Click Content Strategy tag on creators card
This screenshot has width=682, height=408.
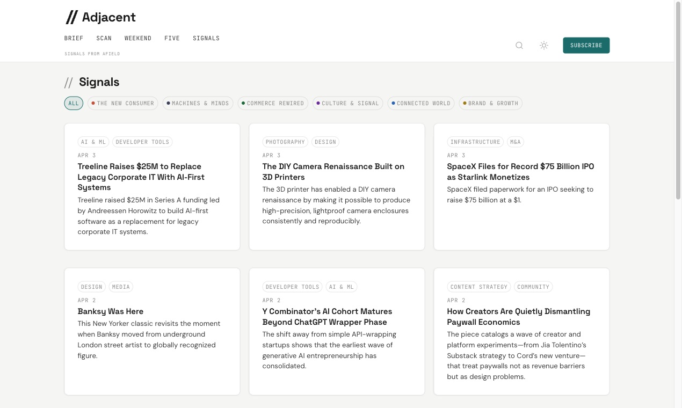479,287
